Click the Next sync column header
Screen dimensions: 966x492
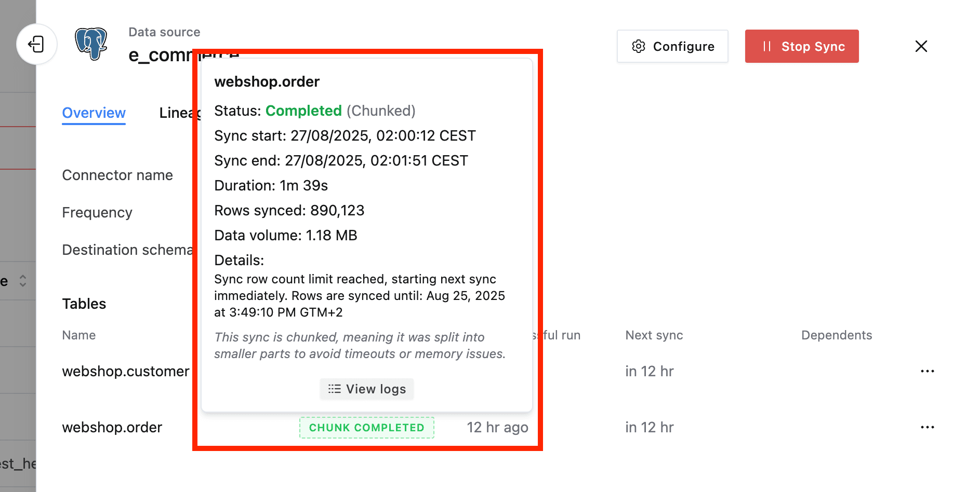click(x=654, y=335)
